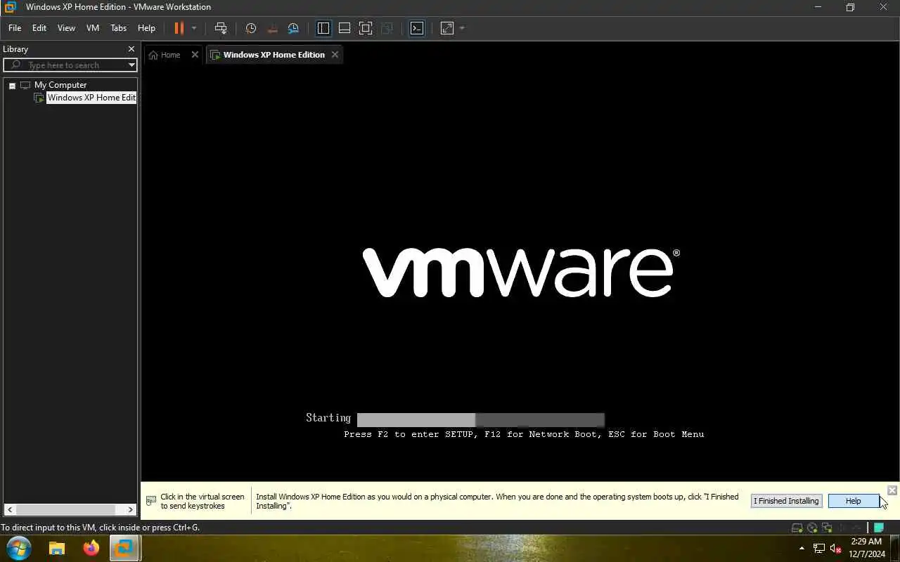The image size is (900, 562).
Task: Click the Library horizontal scrollbar thumb
Action: click(67, 509)
